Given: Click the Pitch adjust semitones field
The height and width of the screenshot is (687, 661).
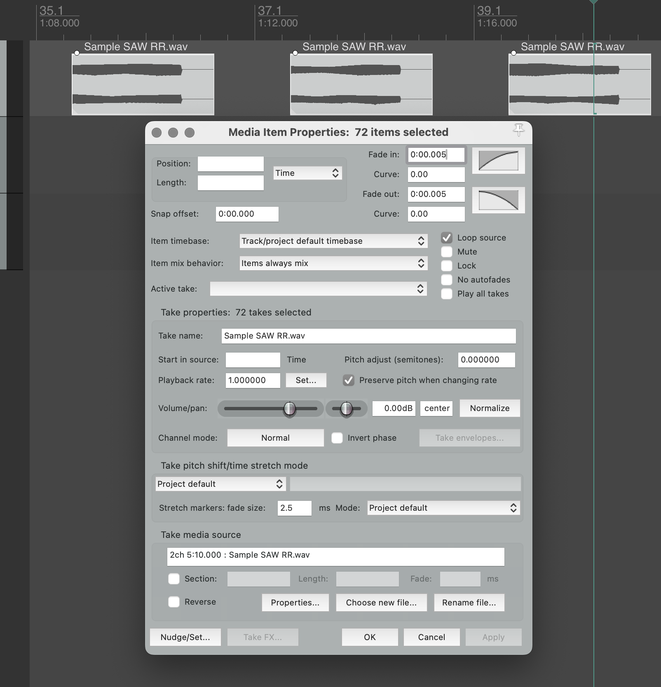Looking at the screenshot, I should [486, 360].
